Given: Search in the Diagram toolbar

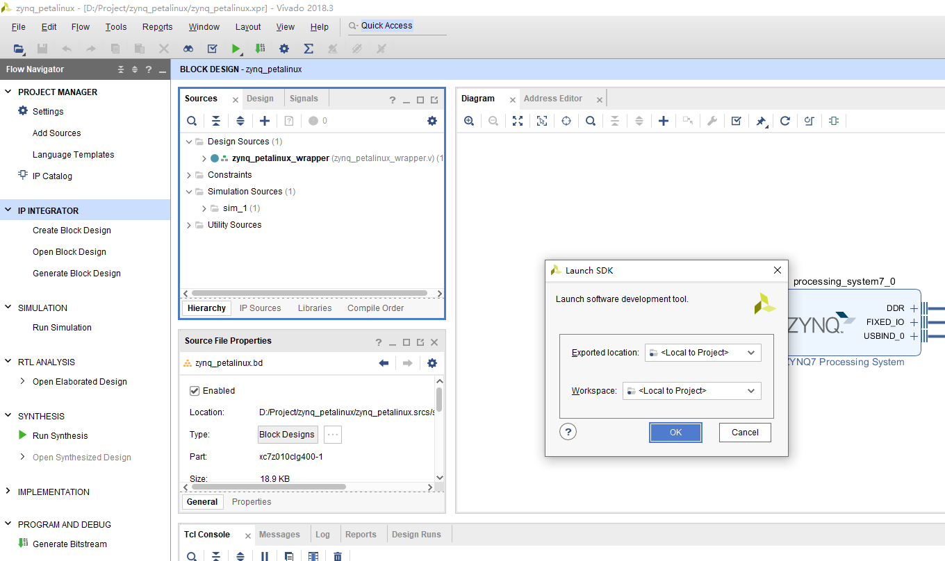Looking at the screenshot, I should click(x=591, y=121).
